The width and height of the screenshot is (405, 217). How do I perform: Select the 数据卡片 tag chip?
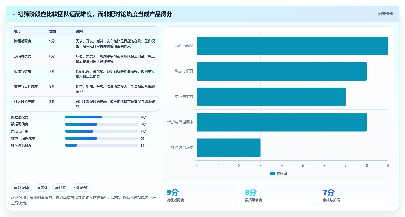81,188
